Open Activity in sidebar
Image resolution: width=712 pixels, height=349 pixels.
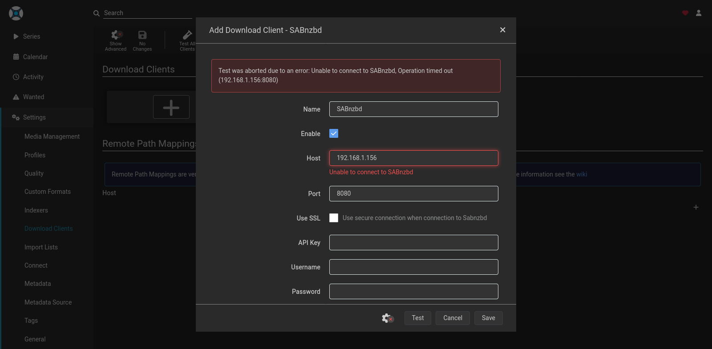33,77
